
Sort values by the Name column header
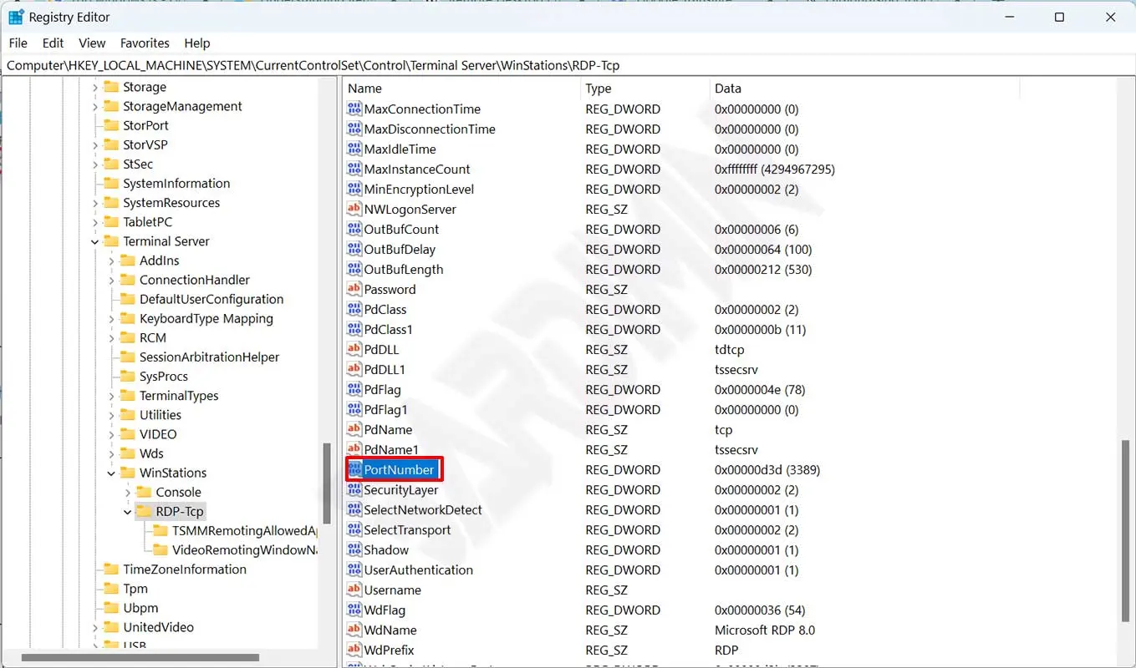(364, 89)
